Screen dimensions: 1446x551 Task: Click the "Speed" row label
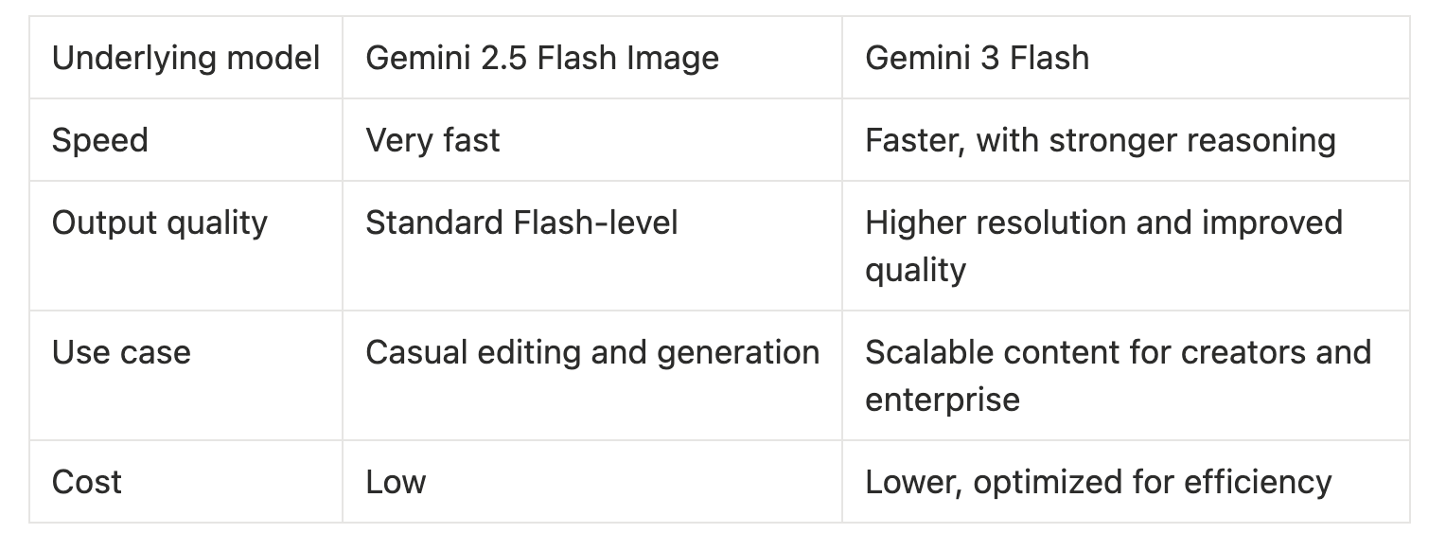100,140
